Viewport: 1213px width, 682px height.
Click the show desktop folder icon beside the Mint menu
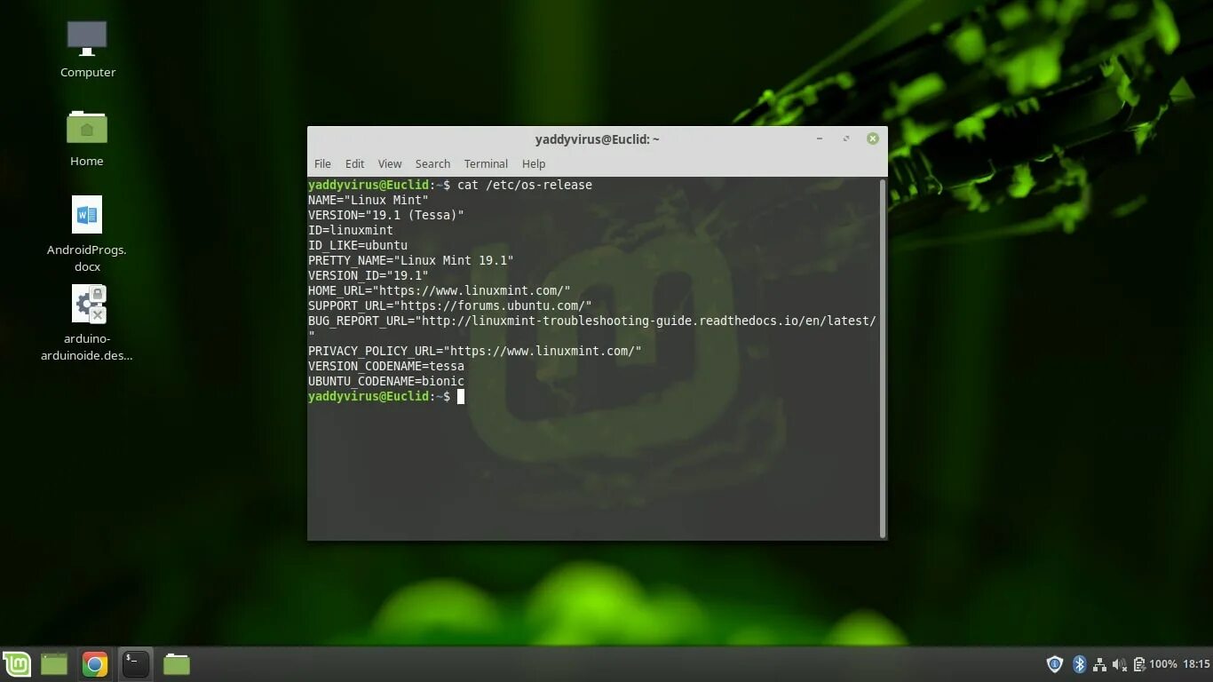click(x=54, y=663)
